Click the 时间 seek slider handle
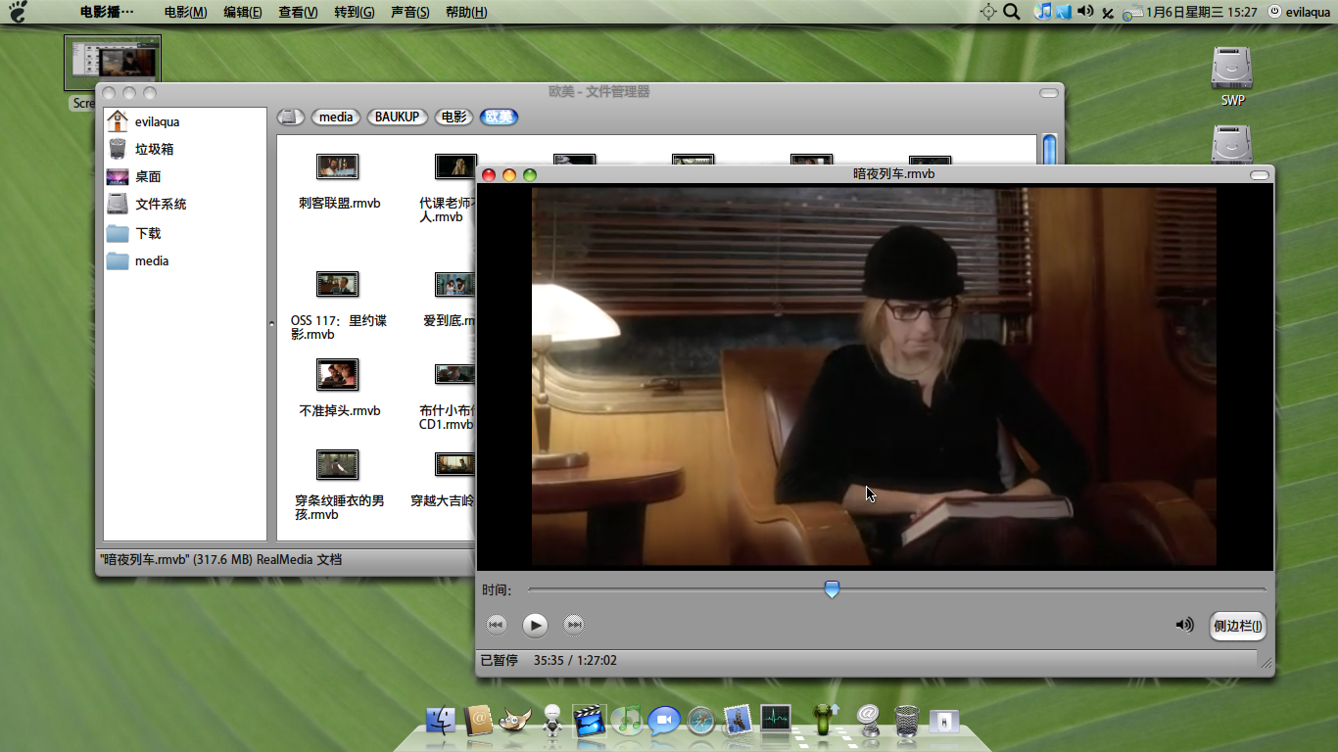 pyautogui.click(x=832, y=589)
